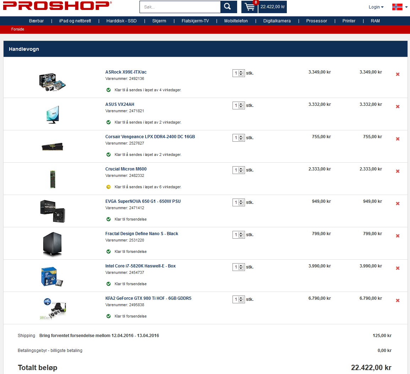This screenshot has width=410, height=374.
Task: Open Harddisk - SSD category
Action: coord(121,21)
